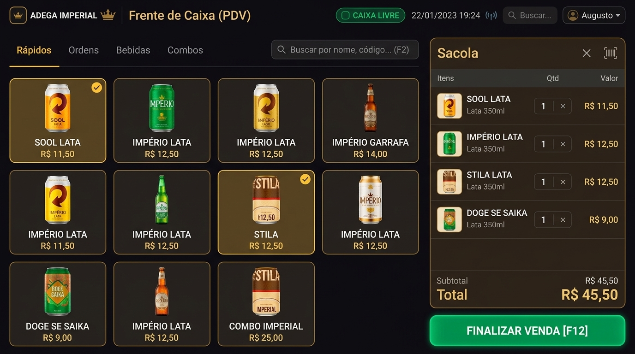The height and width of the screenshot is (354, 635).
Task: Click the barcode scanner icon in Sacola
Action: (x=611, y=53)
